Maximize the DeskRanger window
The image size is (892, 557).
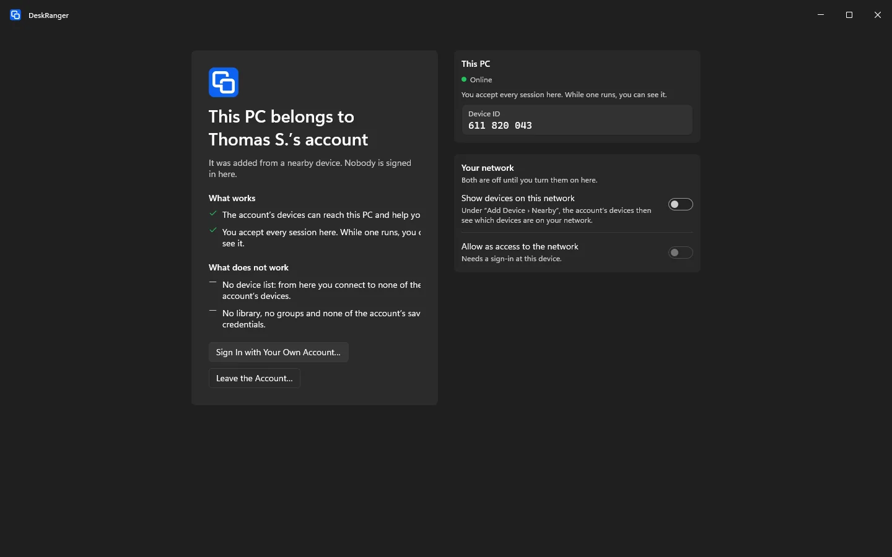click(x=849, y=15)
